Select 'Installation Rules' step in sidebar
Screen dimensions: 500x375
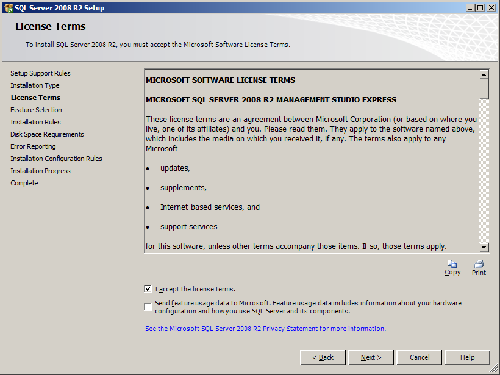tap(35, 122)
